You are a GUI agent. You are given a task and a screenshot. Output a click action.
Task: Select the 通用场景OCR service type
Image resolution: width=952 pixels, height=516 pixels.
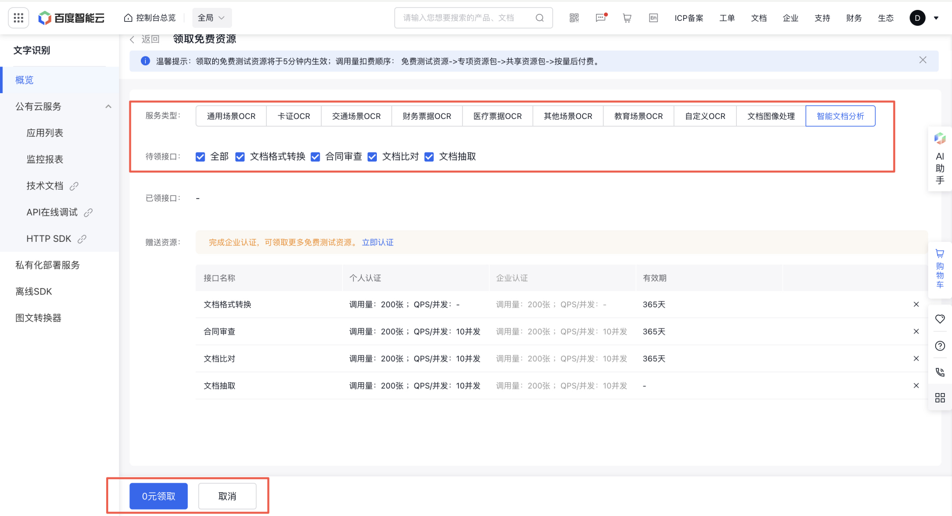[x=231, y=116]
